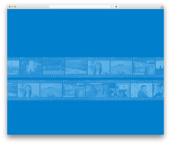Open hill landscape photo in top film strip
171x145 pixels.
[x=121, y=68]
